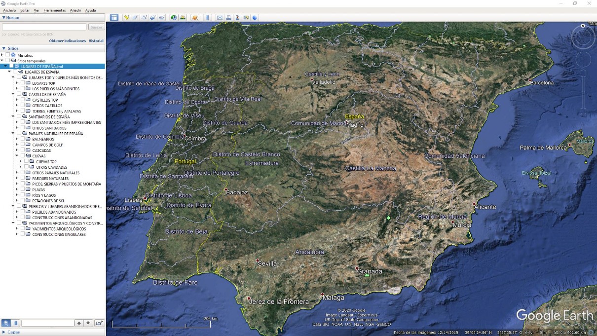
Task: Open the Herramientas menu
Action: coord(54,10)
